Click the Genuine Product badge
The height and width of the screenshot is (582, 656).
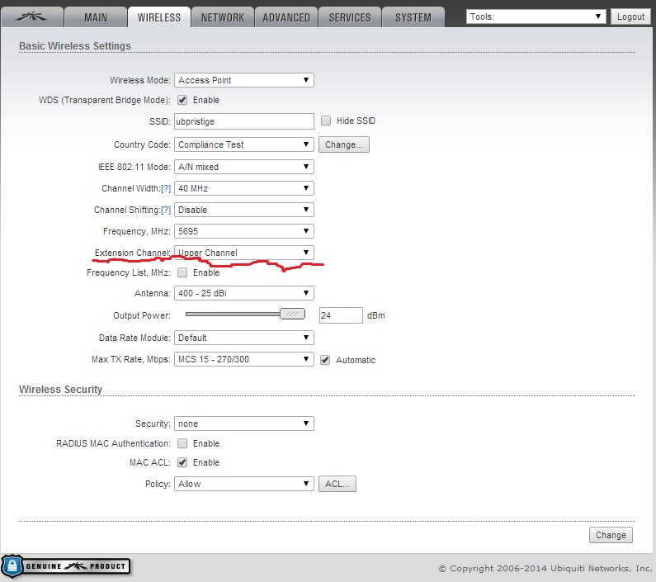[66, 566]
